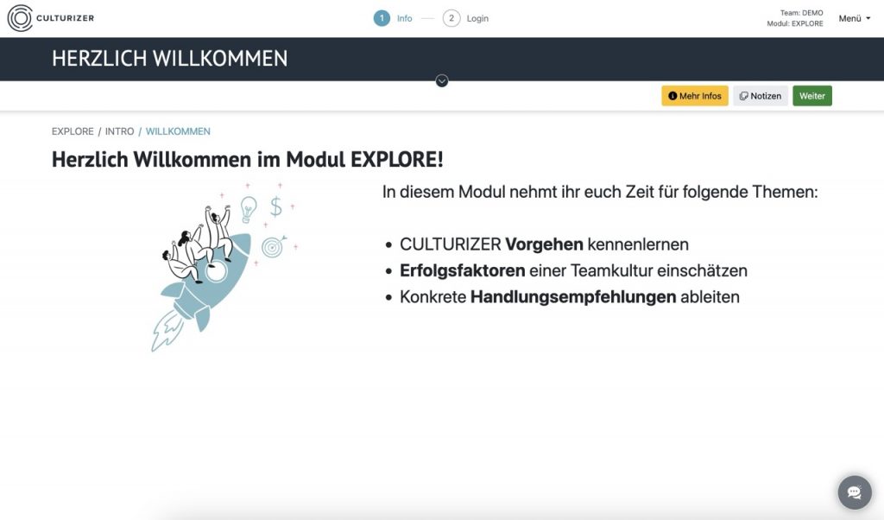
Task: Click the Mehr Infos button
Action: (x=695, y=96)
